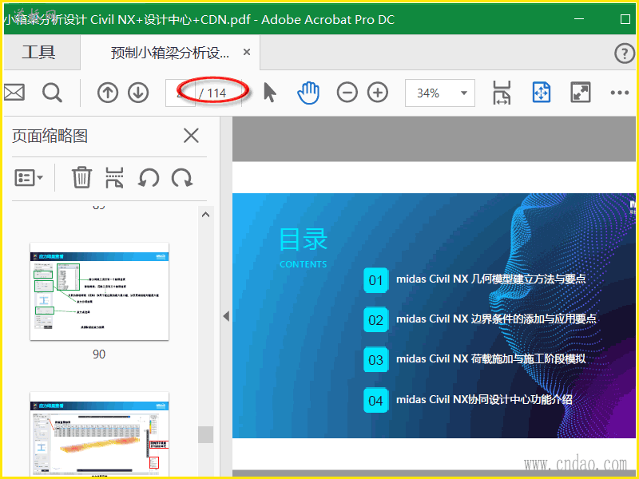639x479 pixels.
Task: Go to previous page with up arrow
Action: pos(108,93)
